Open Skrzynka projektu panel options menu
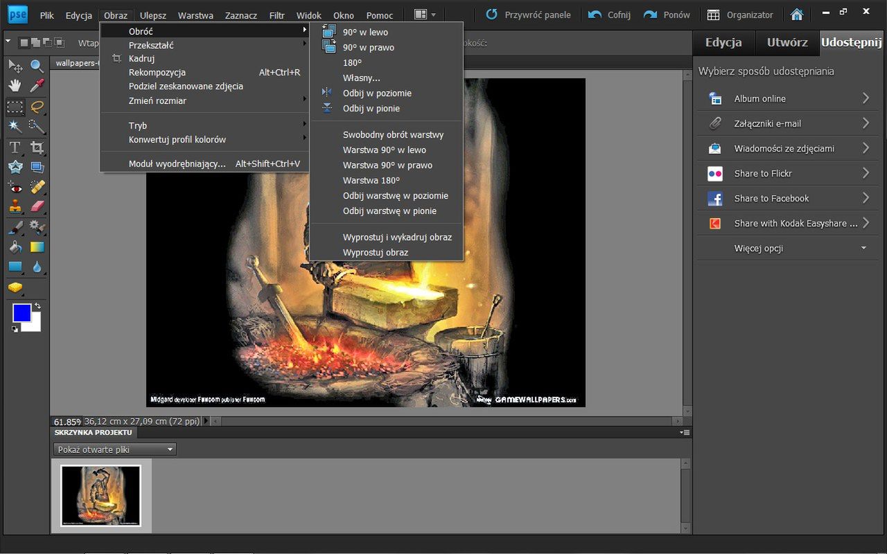Viewport: 887px width, 554px height. tap(685, 433)
